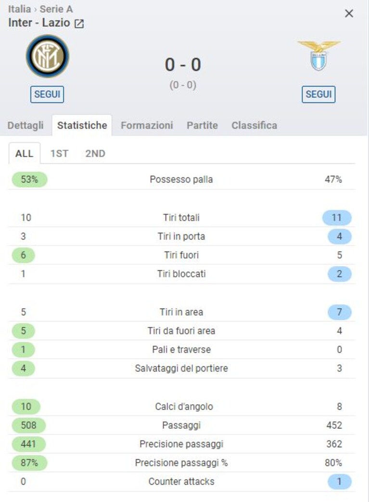Click the 508 Passaggi badge

point(28,425)
